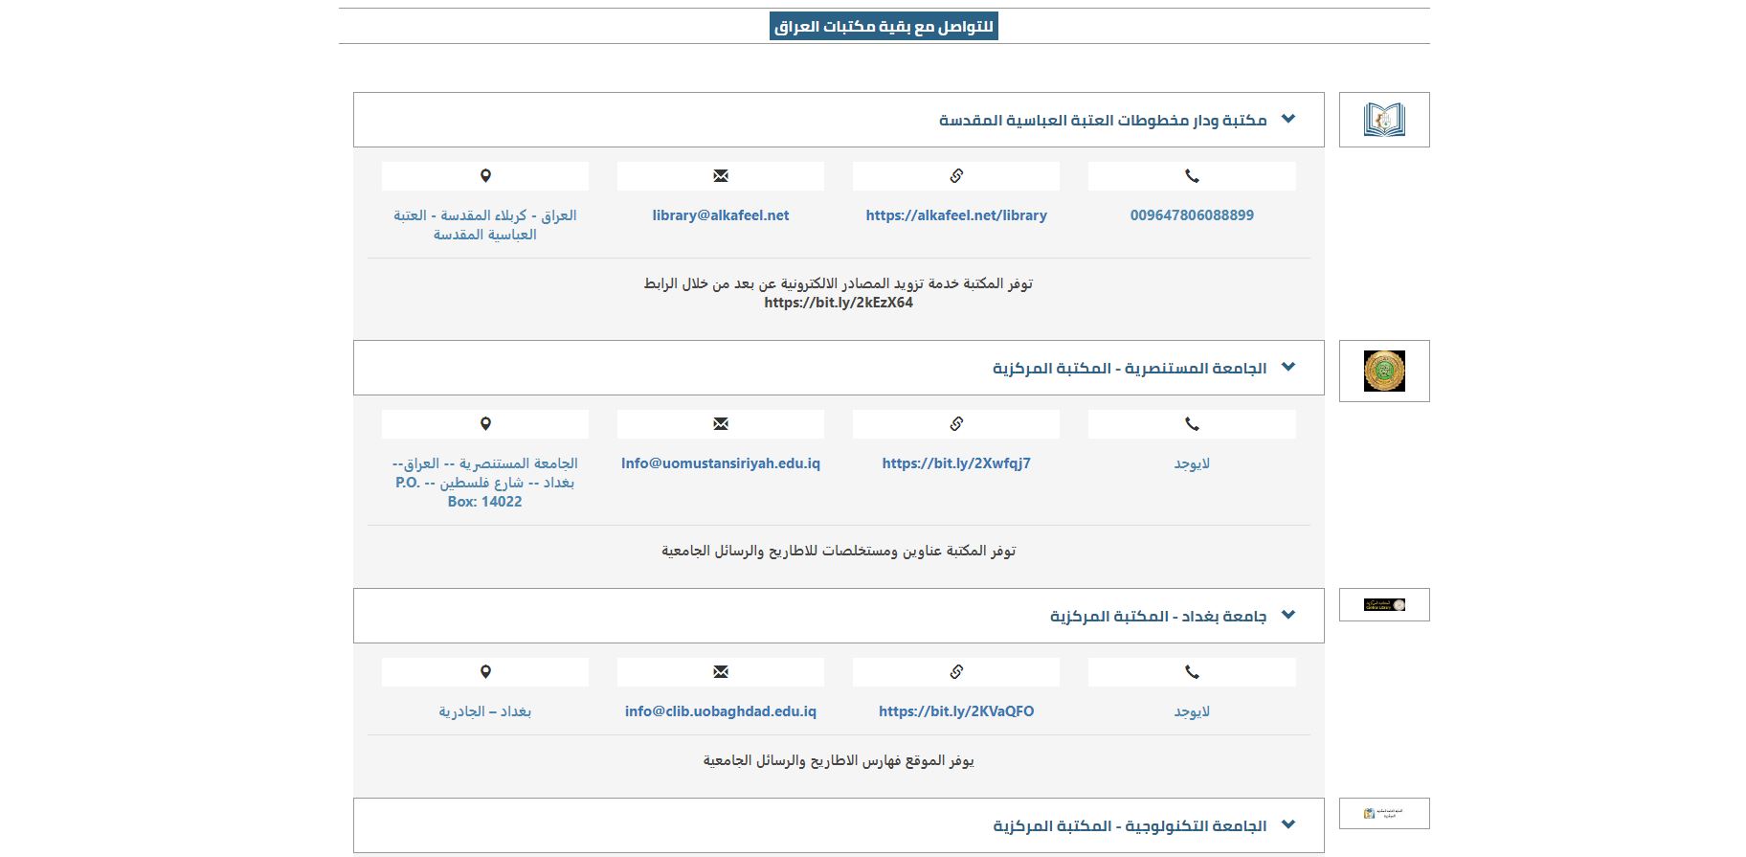
Task: Expand the الجامعة التكنولوجية section chevron
Action: tap(1288, 824)
